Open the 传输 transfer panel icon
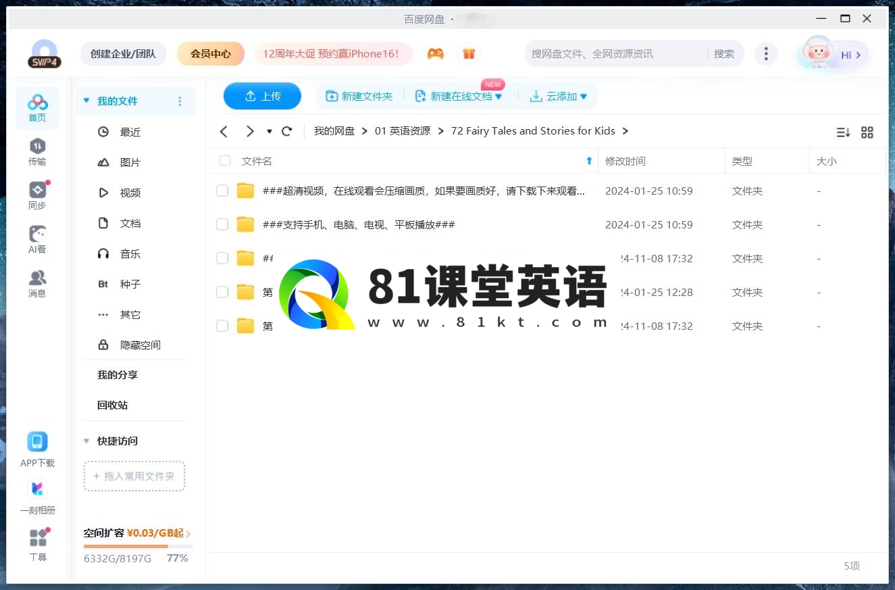Viewport: 895px width, 590px height. coord(37,151)
